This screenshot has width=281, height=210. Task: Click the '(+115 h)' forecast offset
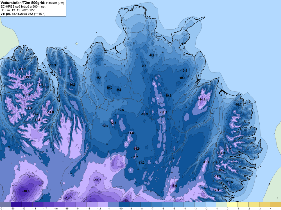pos(39,14)
